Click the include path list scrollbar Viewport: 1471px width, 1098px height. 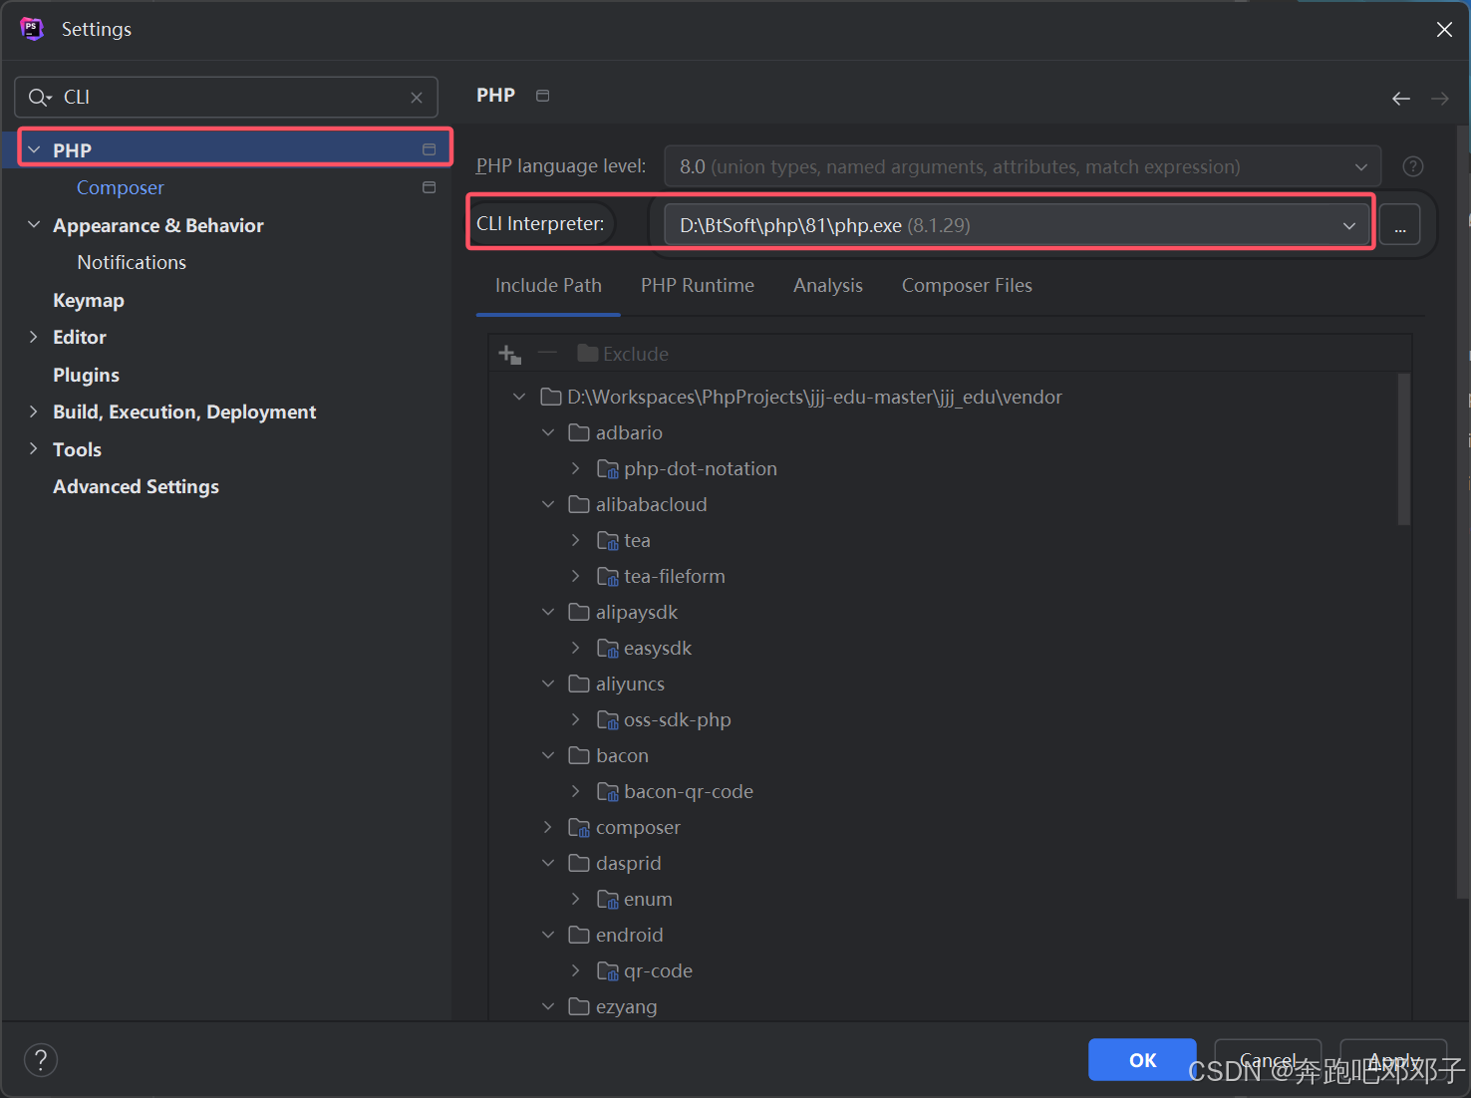[1404, 449]
